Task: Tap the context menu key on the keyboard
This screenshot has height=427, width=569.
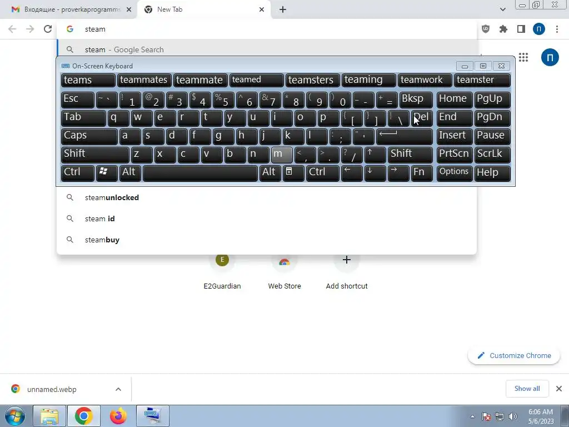Action: coord(293,173)
